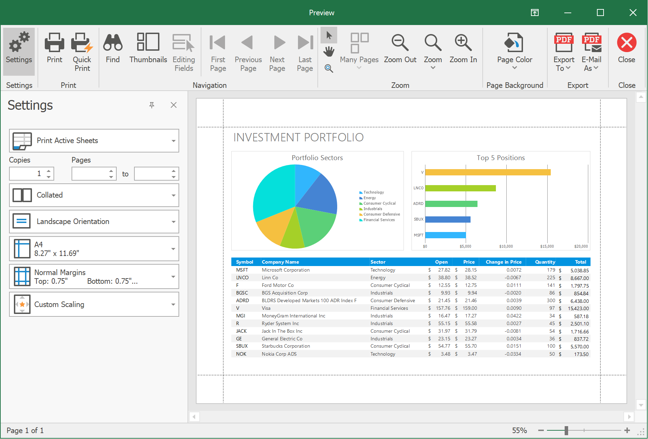Increase the Copies count by one

[x=49, y=171]
